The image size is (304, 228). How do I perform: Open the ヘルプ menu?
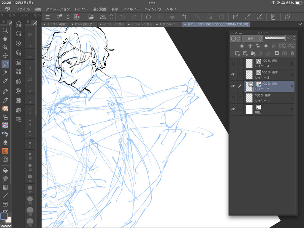point(171,9)
